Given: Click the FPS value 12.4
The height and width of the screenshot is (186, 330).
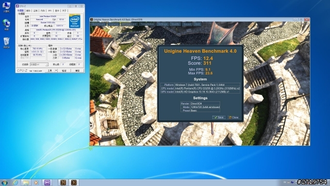Looking at the screenshot, I should (208, 58).
